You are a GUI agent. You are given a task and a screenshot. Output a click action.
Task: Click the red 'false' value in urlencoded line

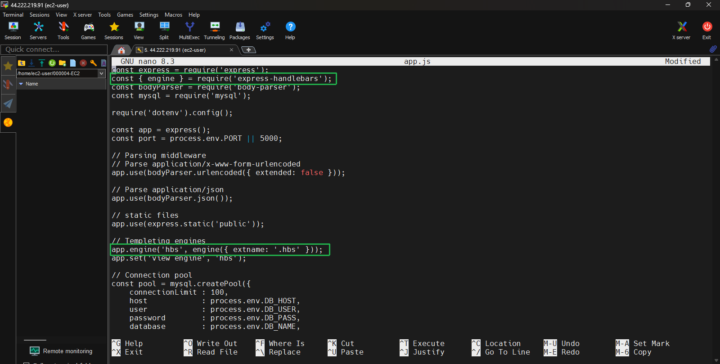point(312,172)
